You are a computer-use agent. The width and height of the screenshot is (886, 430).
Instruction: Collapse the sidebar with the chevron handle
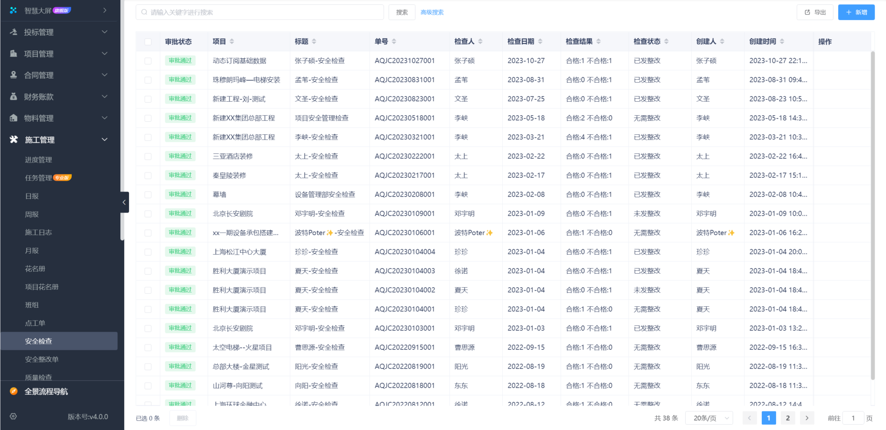pos(124,202)
